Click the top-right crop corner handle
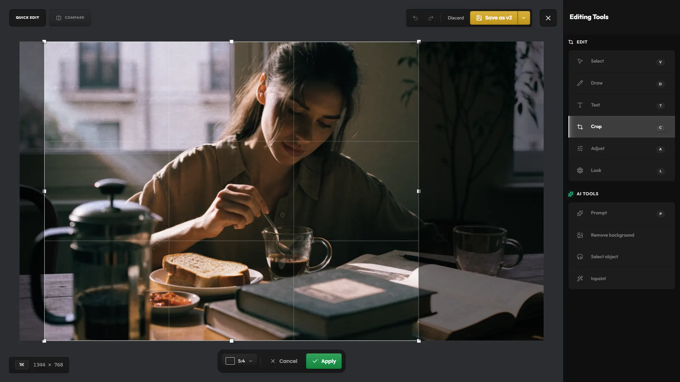Viewport: 680px width, 382px height. tap(419, 42)
